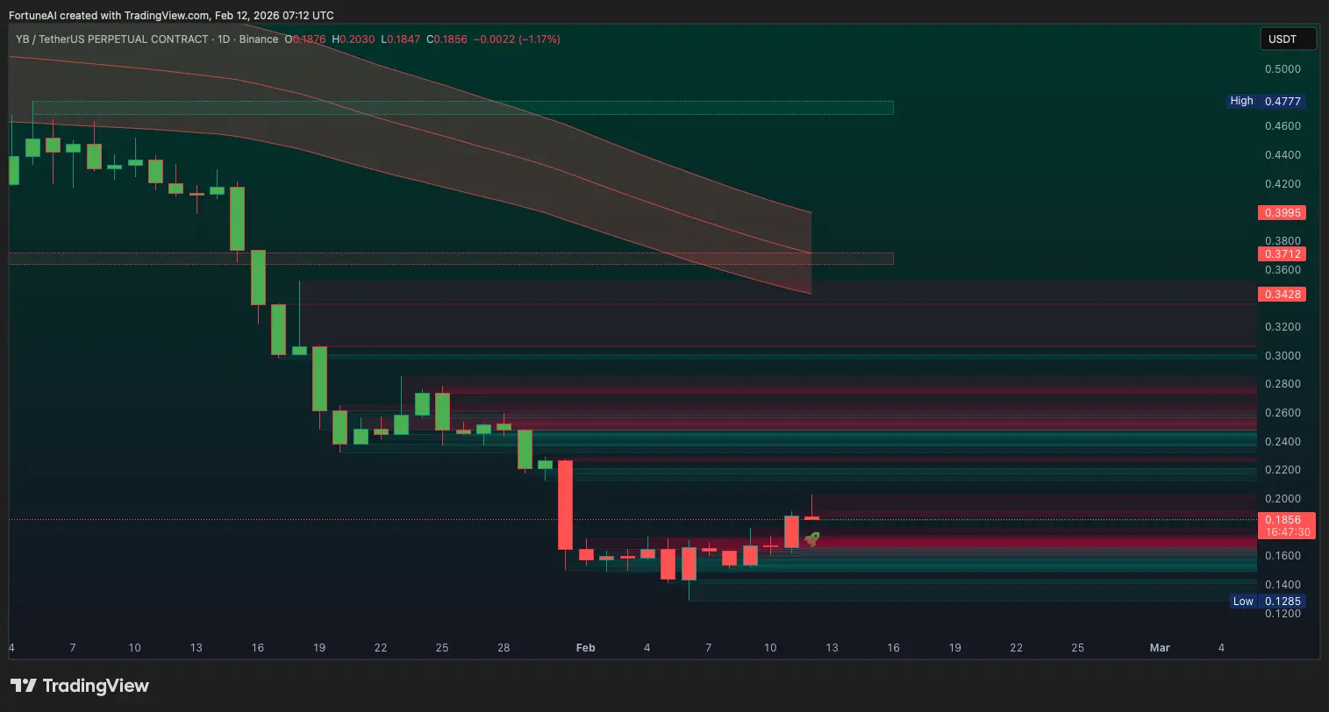Viewport: 1329px width, 712px height.
Task: Select the red 0.3995 price label
Action: tap(1282, 213)
